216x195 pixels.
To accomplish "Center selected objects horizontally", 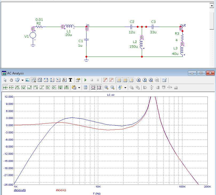I will tap(151, 87).
